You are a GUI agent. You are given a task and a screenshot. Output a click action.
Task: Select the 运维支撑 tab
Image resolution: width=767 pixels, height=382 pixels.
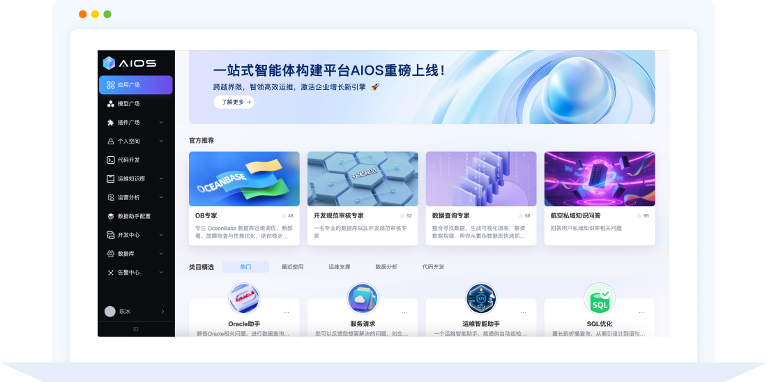pyautogui.click(x=340, y=267)
